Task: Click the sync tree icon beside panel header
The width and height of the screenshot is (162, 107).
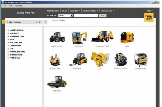Action: pos(46,22)
